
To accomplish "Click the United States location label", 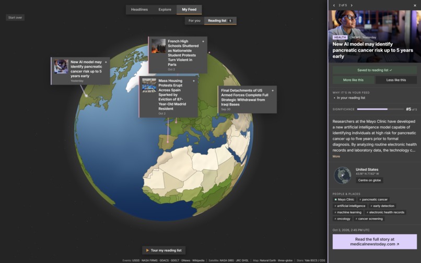I will coord(367,170).
